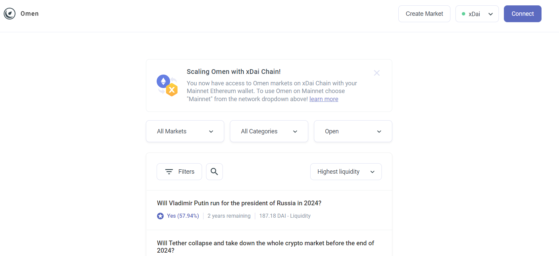Open the search magnifier icon
Viewport: 559px width, 256px height.
(x=214, y=172)
